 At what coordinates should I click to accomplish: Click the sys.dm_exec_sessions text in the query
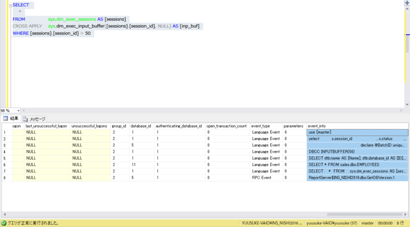(72, 19)
